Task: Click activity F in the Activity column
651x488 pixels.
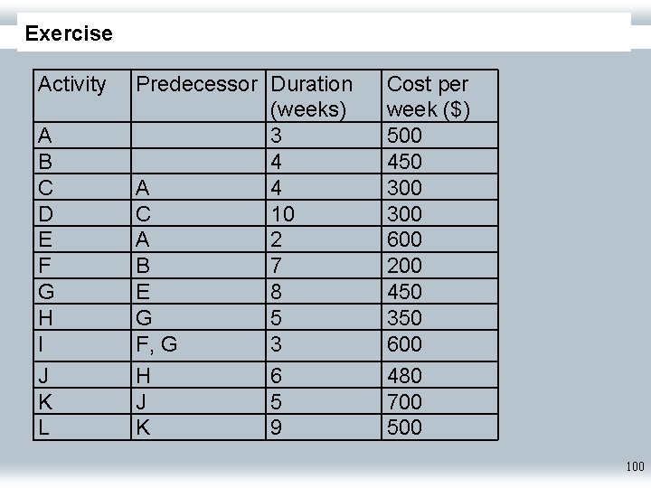Action: 44,266
